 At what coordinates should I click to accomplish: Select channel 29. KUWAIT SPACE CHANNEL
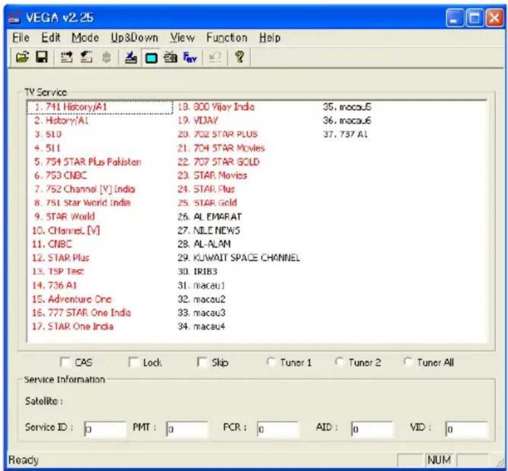pos(239,257)
